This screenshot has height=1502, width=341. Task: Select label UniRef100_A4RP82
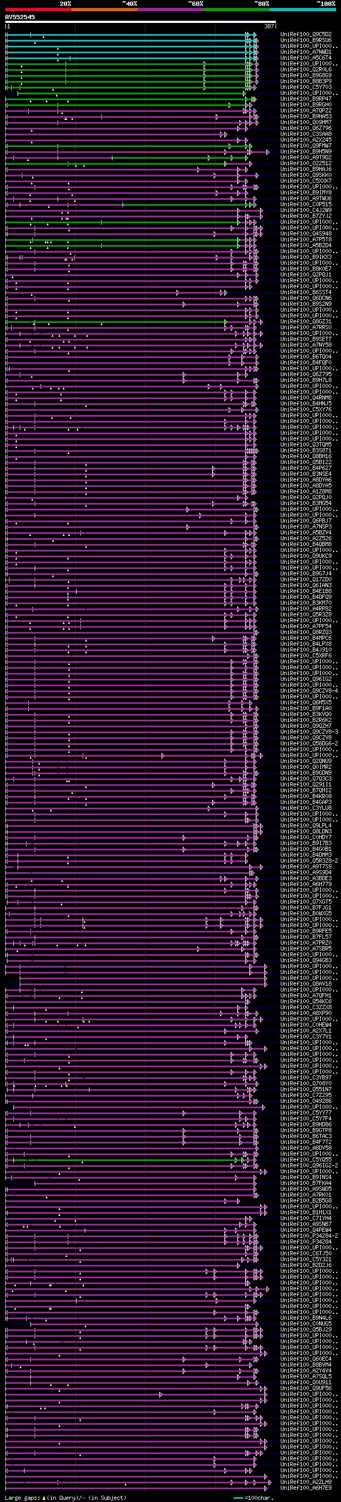pyautogui.click(x=306, y=608)
